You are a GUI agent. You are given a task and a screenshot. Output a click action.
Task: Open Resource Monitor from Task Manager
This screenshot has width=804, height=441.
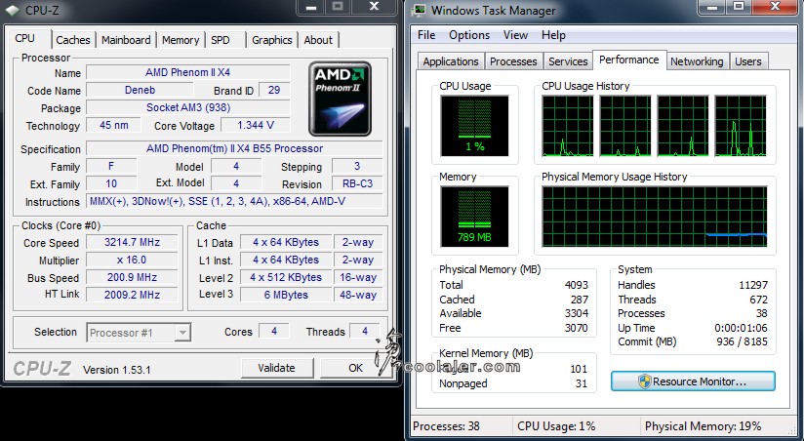point(693,381)
